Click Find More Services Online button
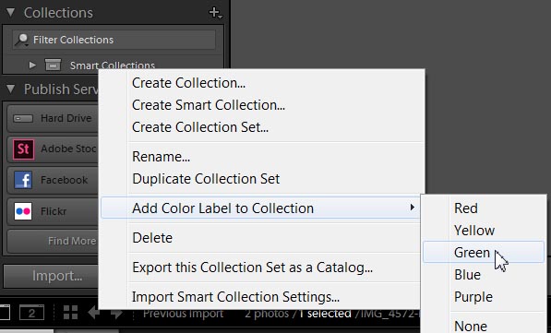The width and height of the screenshot is (551, 333). click(53, 241)
